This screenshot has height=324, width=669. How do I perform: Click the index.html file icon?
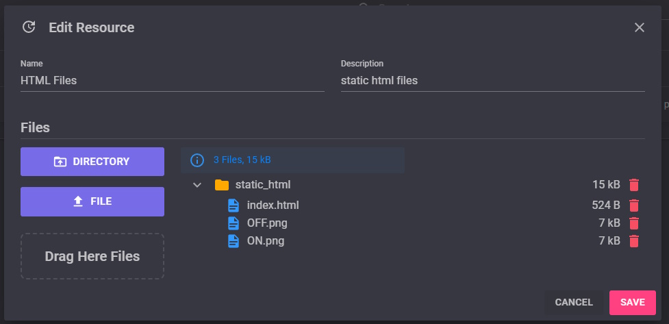[233, 205]
